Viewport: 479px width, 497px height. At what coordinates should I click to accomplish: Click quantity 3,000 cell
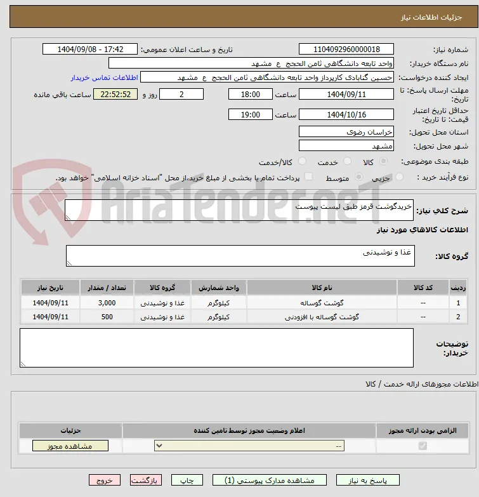pyautogui.click(x=107, y=303)
